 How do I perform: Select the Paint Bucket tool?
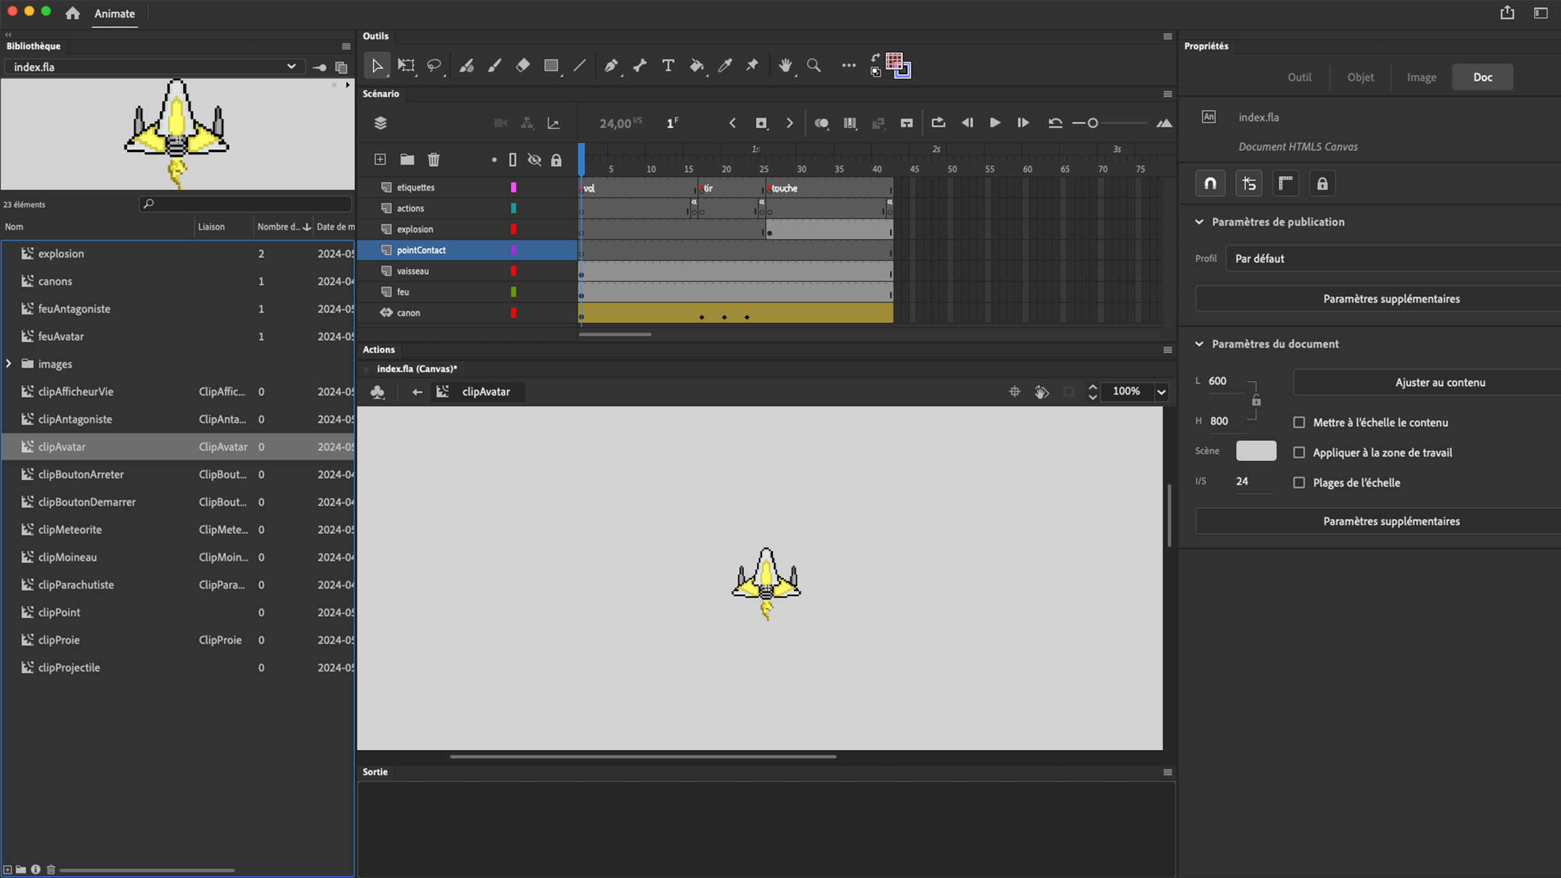pos(696,67)
